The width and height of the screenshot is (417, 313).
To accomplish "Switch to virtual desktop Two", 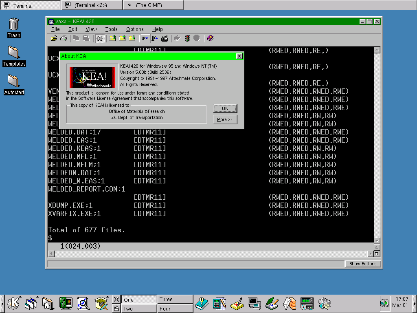I will tap(139, 309).
